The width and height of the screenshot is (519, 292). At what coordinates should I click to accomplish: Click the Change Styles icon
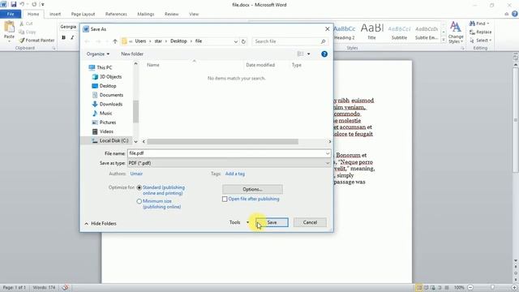click(x=456, y=27)
